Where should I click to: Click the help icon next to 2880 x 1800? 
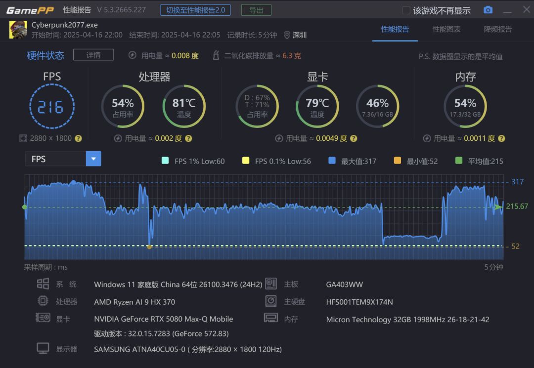point(78,138)
